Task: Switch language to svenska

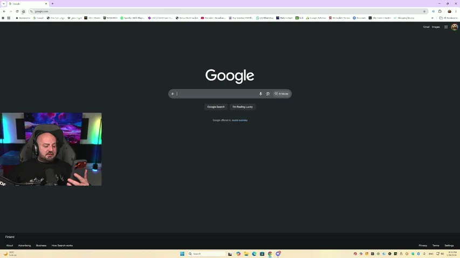Action: pos(243,120)
